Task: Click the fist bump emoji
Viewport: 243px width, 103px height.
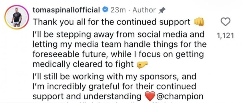Action: [199, 23]
